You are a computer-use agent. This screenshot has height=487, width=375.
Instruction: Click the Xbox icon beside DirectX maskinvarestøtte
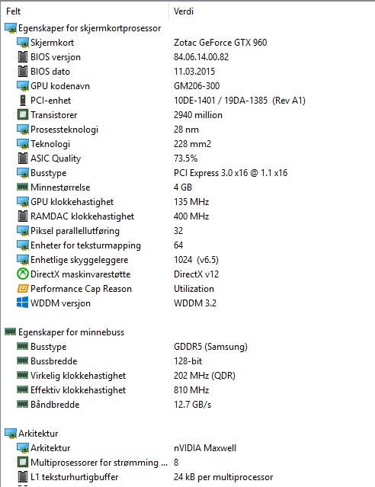point(22,274)
